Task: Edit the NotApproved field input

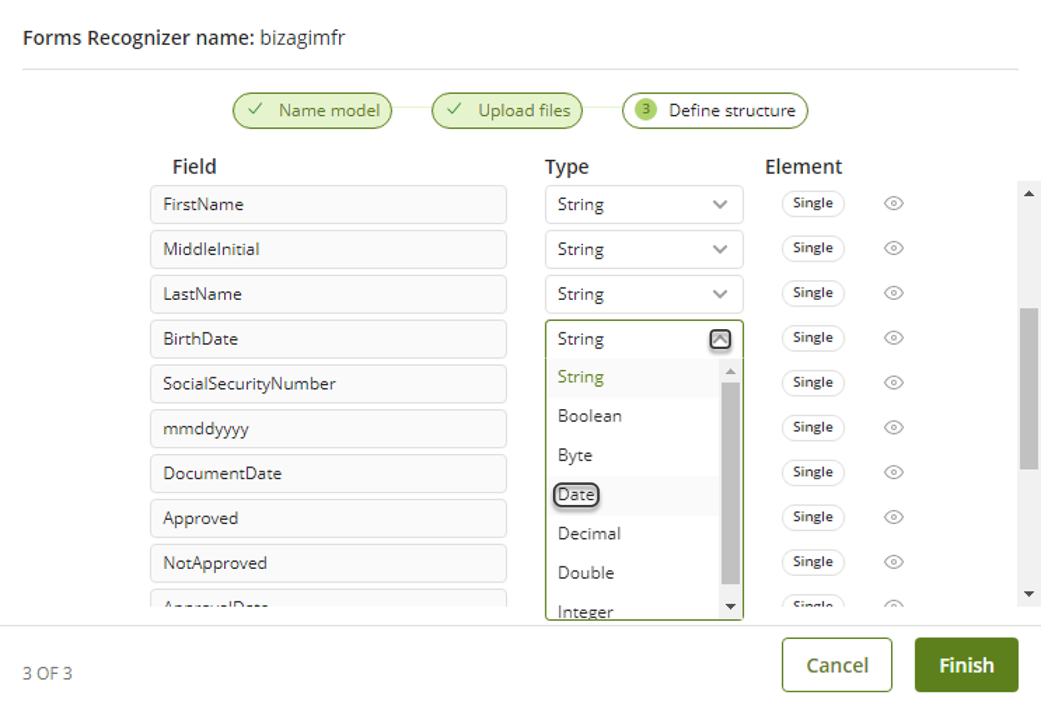Action: click(x=328, y=564)
